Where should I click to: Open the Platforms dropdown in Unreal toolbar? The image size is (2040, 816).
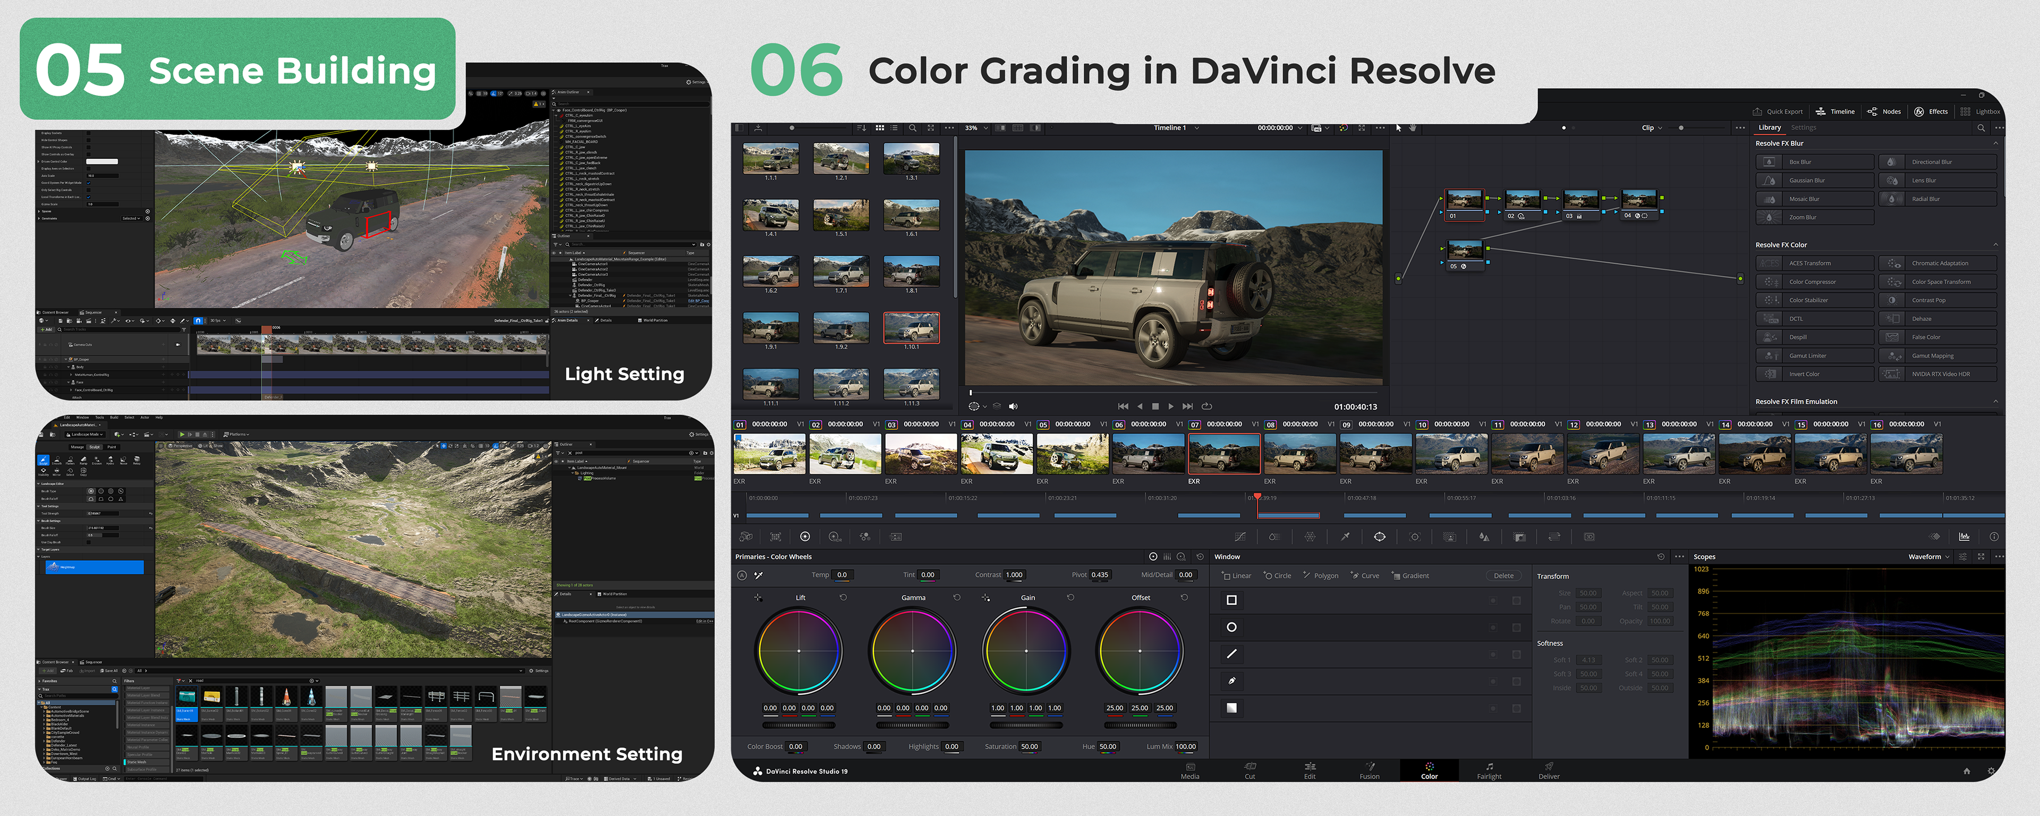coord(237,434)
